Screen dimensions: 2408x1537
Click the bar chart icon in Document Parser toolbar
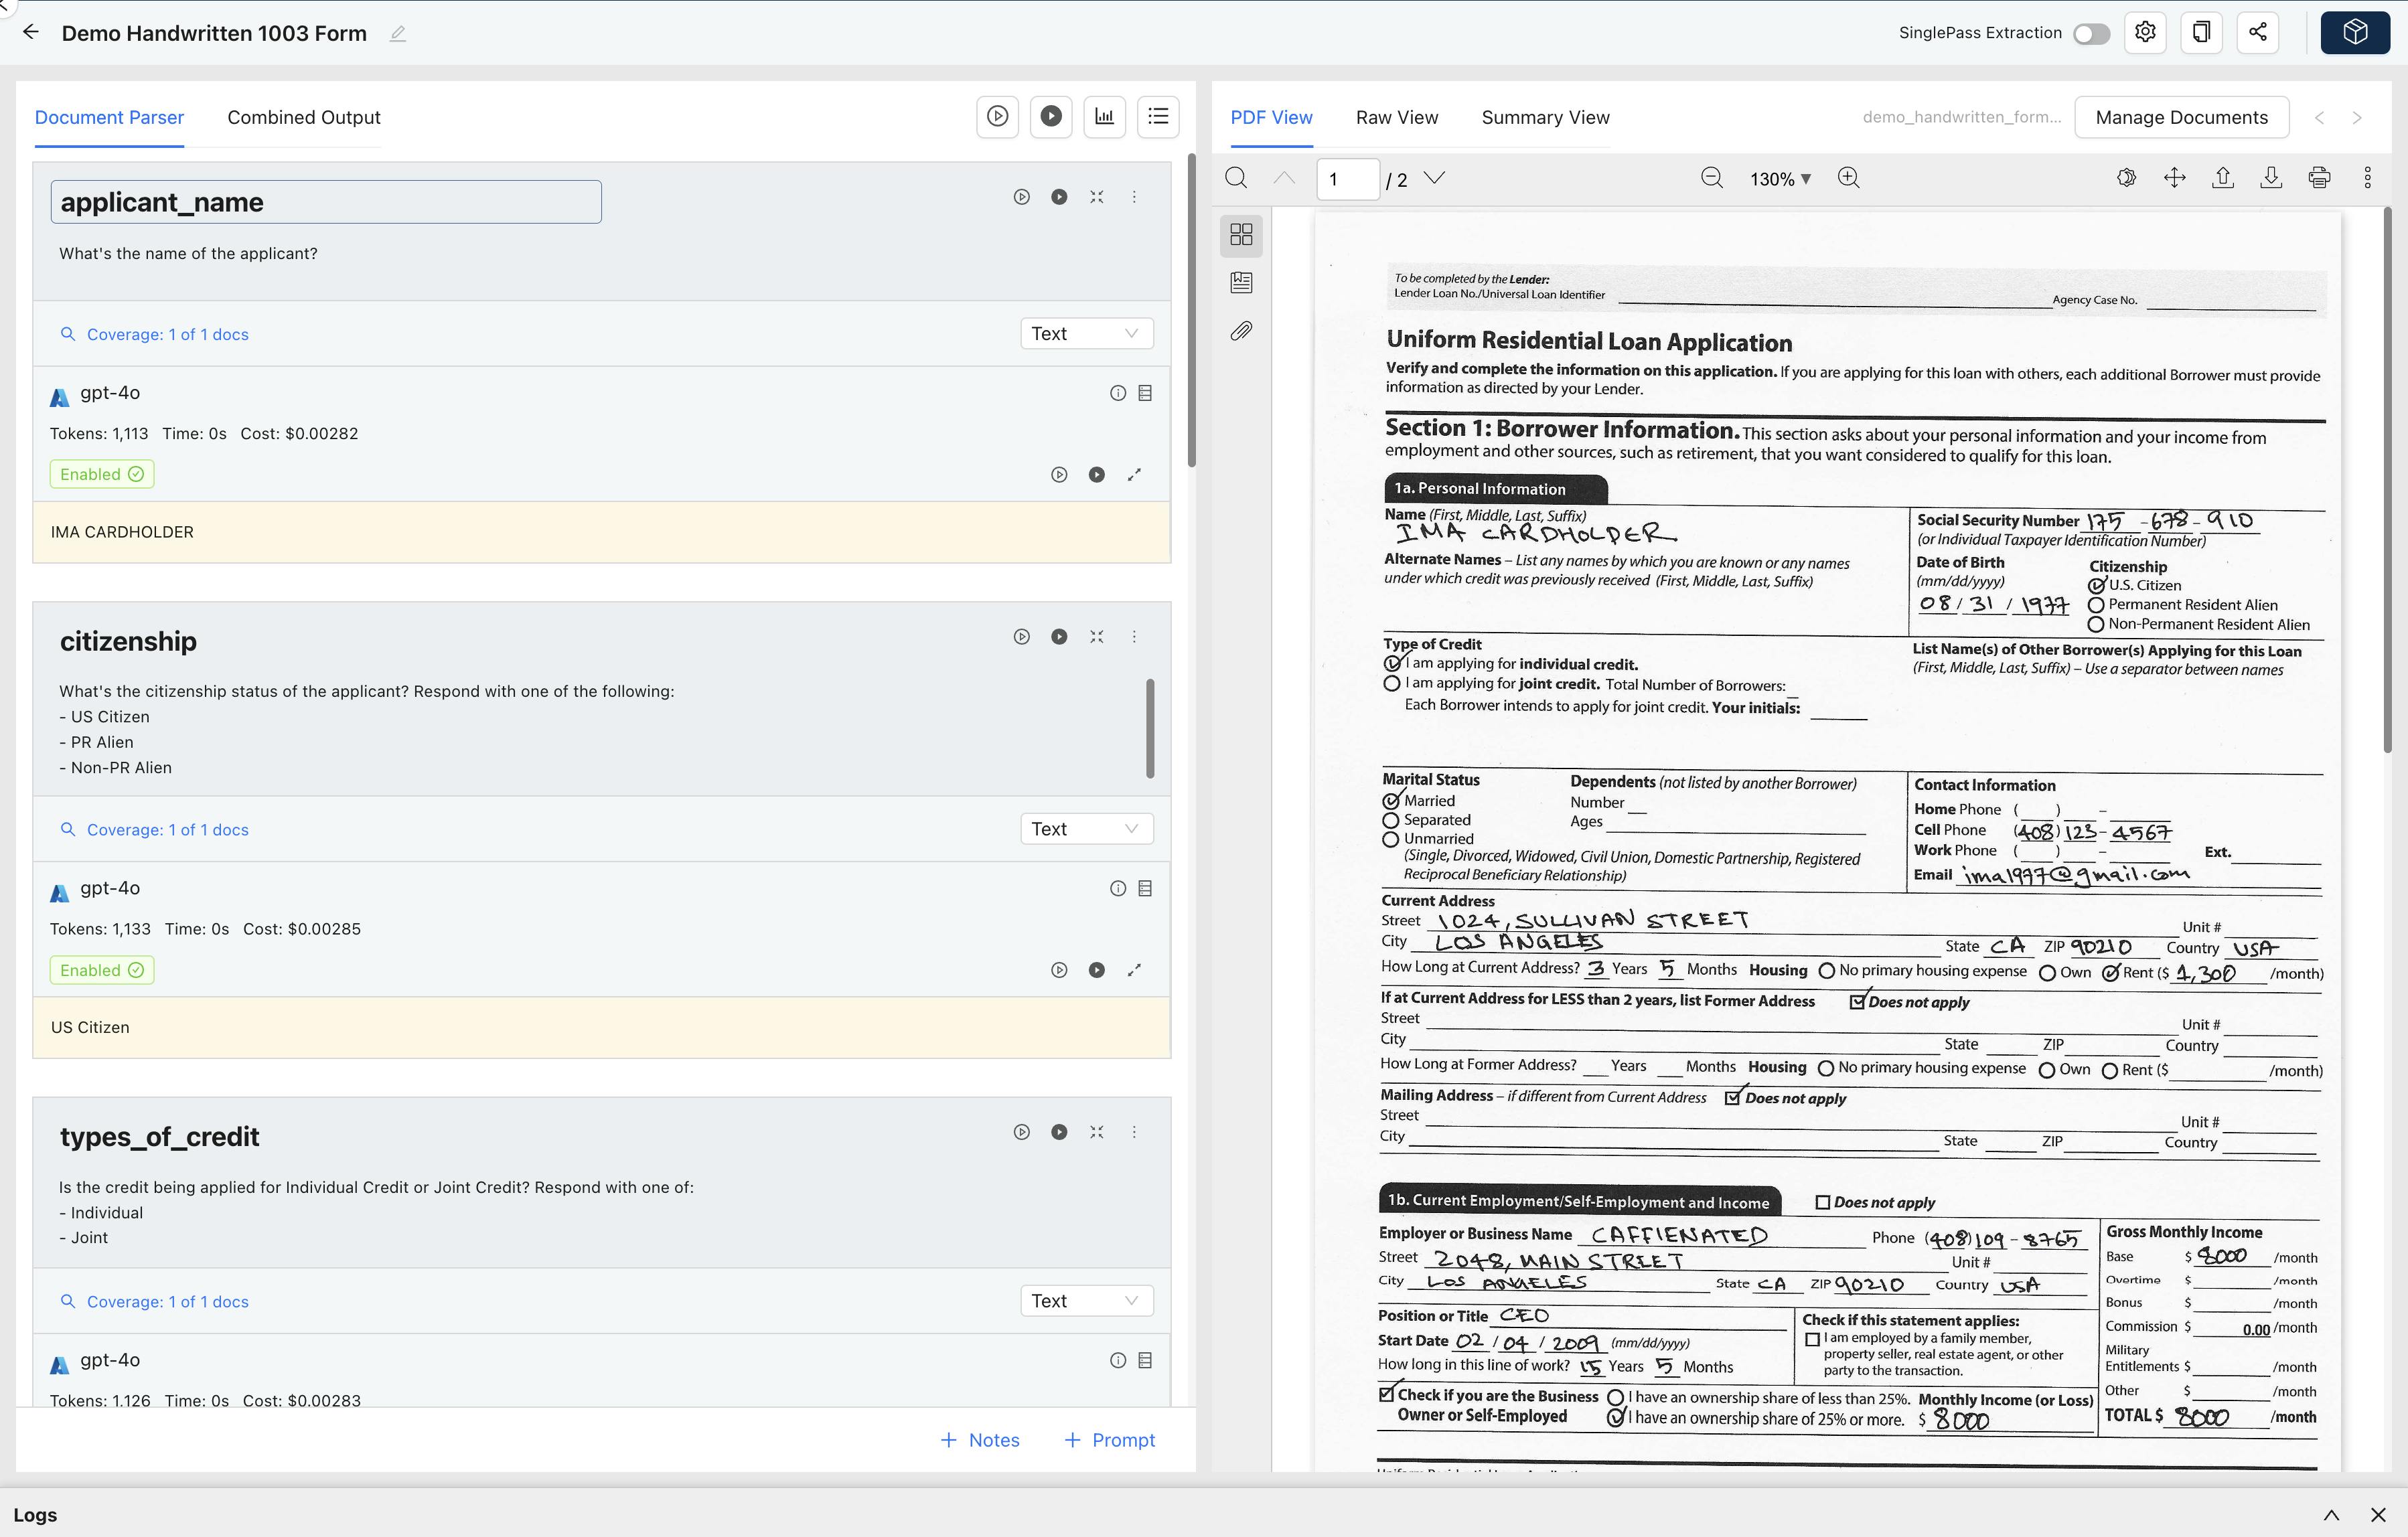1104,117
